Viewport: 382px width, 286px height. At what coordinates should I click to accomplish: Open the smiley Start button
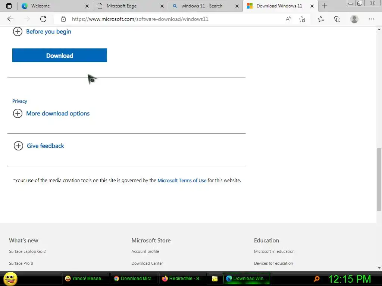pos(10,279)
